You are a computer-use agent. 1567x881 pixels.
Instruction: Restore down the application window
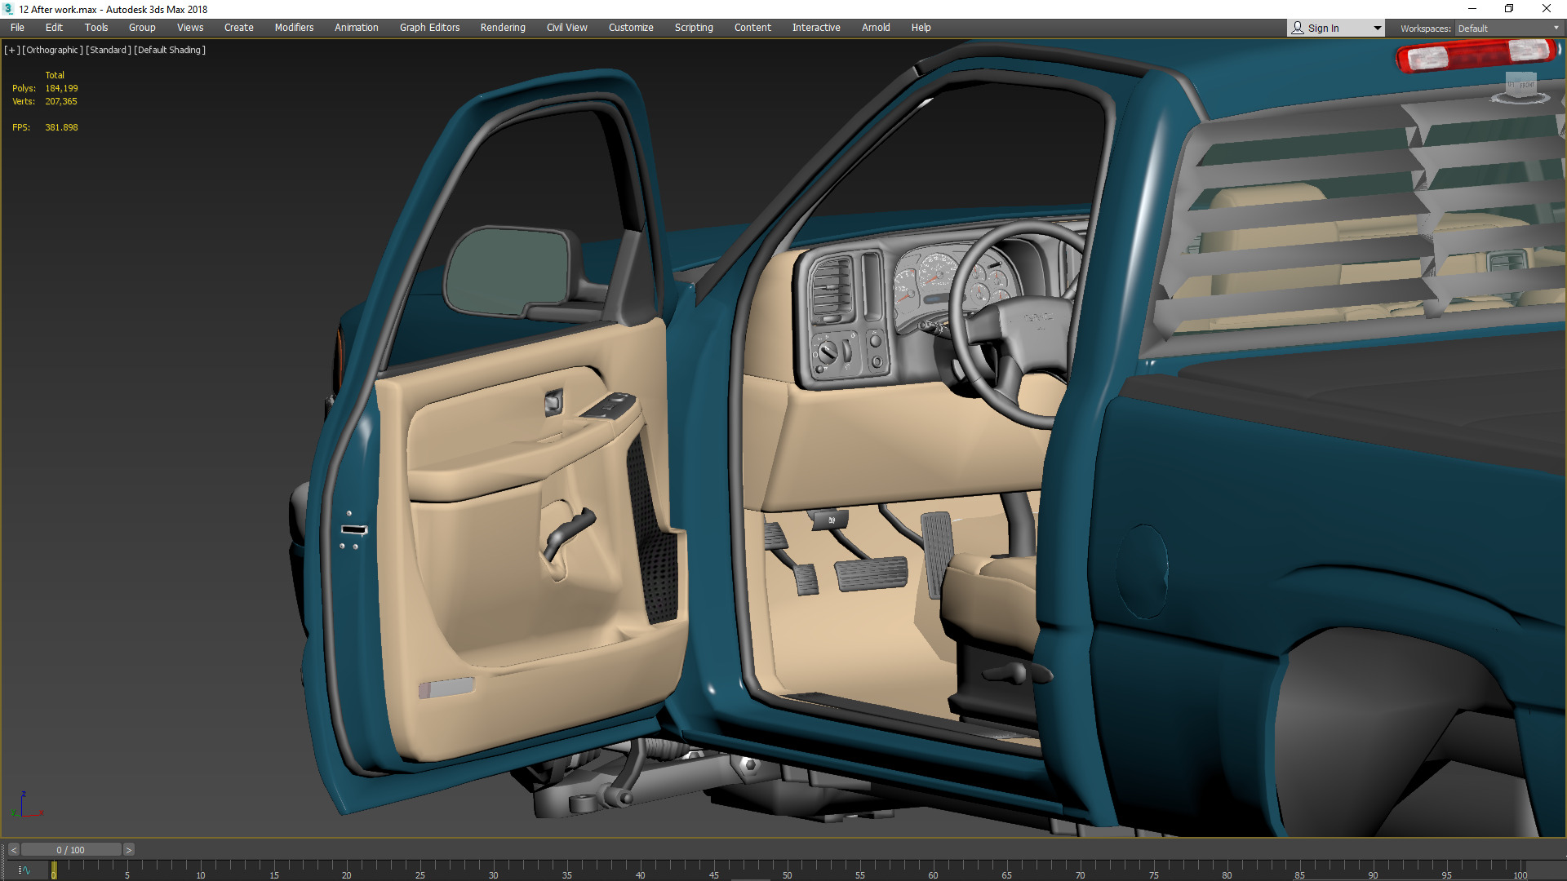[1509, 9]
